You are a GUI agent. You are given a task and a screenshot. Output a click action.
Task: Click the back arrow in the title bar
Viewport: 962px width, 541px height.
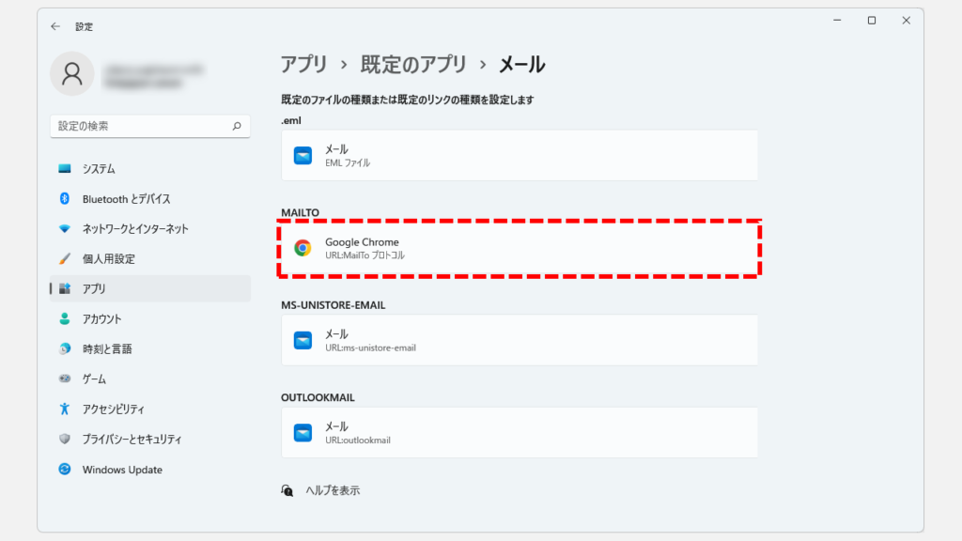click(x=55, y=27)
